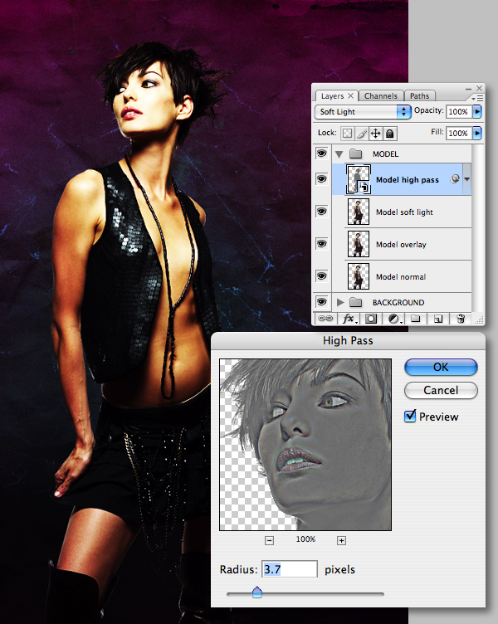Delete layer with trash icon
Screen dimensions: 498x624
[461, 319]
